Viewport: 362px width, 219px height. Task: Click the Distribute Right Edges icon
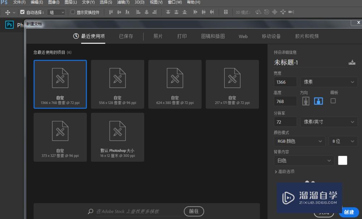pos(212,12)
